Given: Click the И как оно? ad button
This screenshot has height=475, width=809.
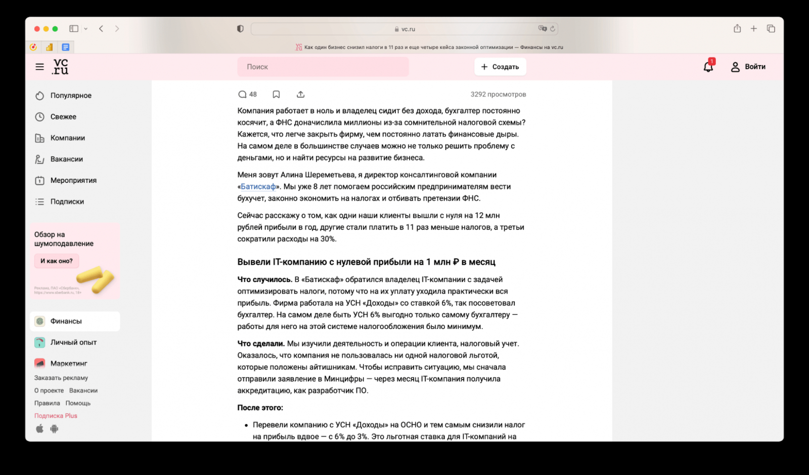Looking at the screenshot, I should 57,261.
